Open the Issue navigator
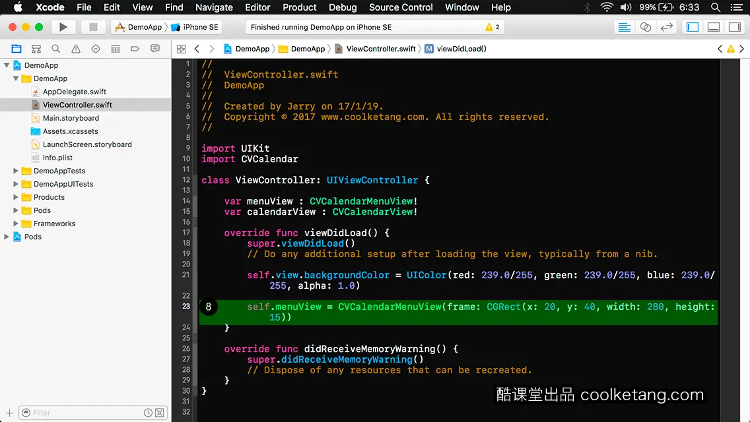Viewport: 750px width, 422px height. pos(75,49)
